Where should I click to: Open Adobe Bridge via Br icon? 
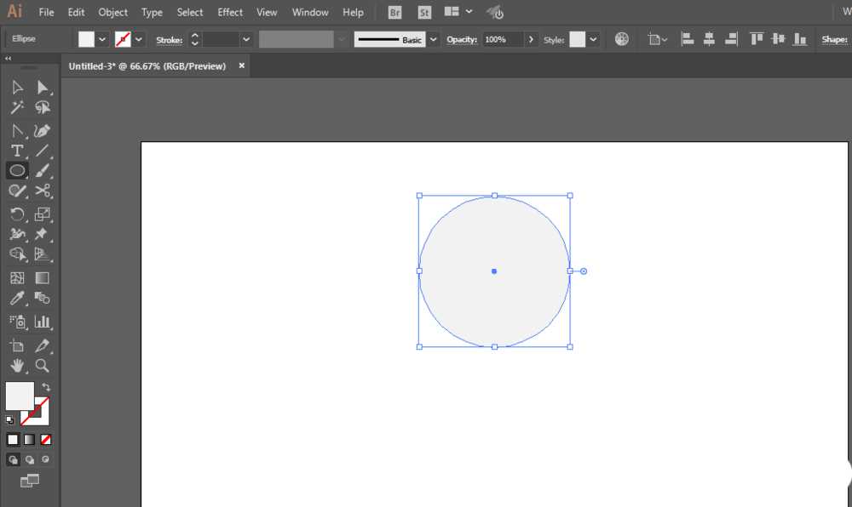(394, 13)
